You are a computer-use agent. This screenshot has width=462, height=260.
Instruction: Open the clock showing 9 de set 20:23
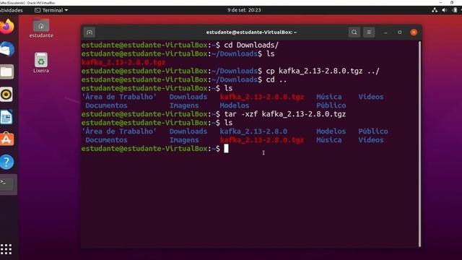244,10
